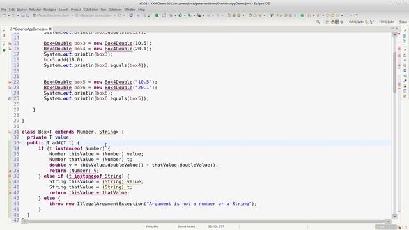Click 'Writable' in the status bar
Image resolution: width=409 pixels, height=230 pixels.
click(x=152, y=227)
